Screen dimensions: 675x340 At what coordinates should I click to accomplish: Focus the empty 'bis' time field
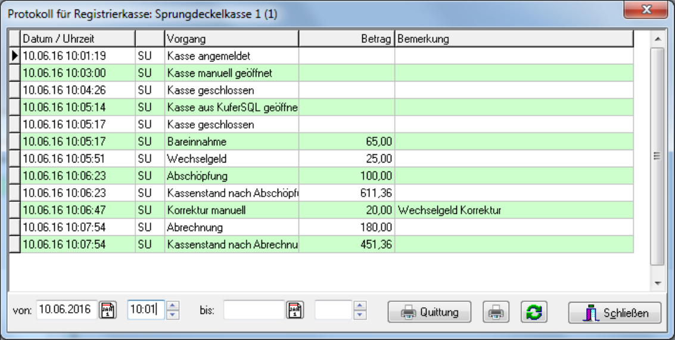[334, 310]
